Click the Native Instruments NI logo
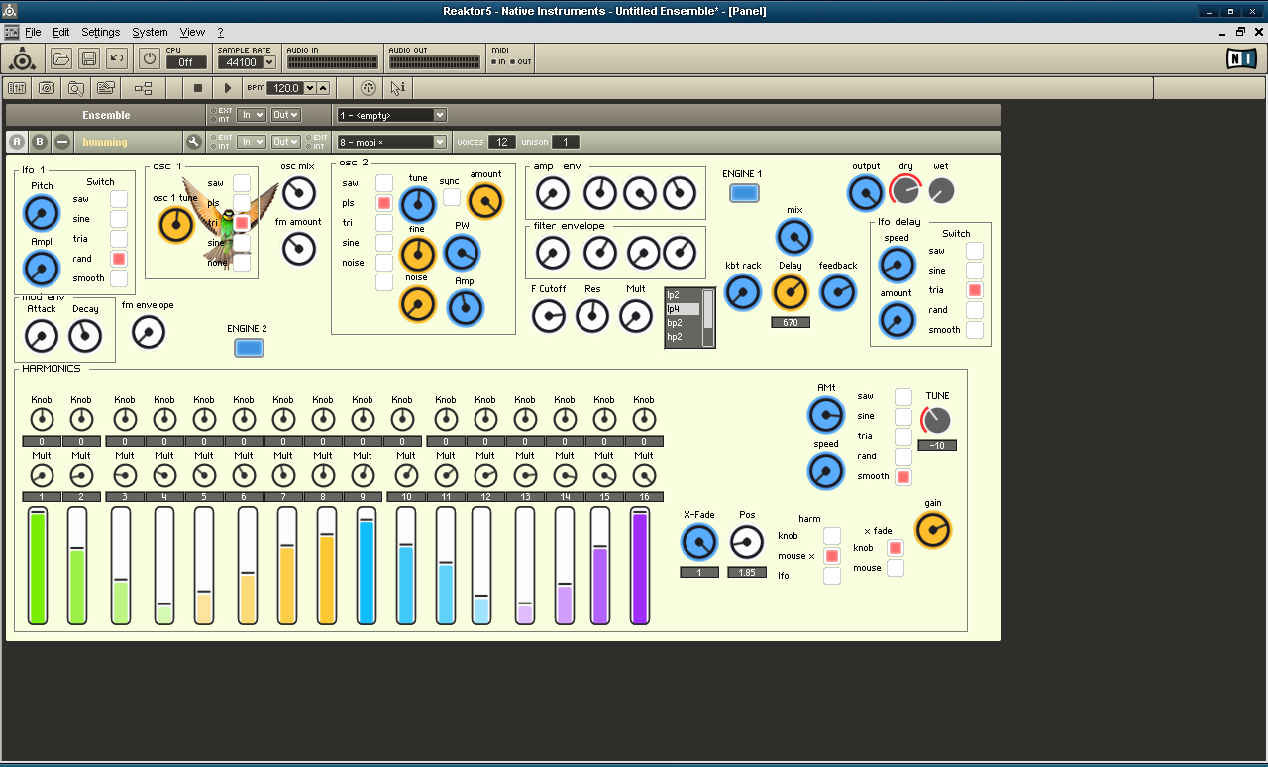This screenshot has height=767, width=1268. [1241, 58]
